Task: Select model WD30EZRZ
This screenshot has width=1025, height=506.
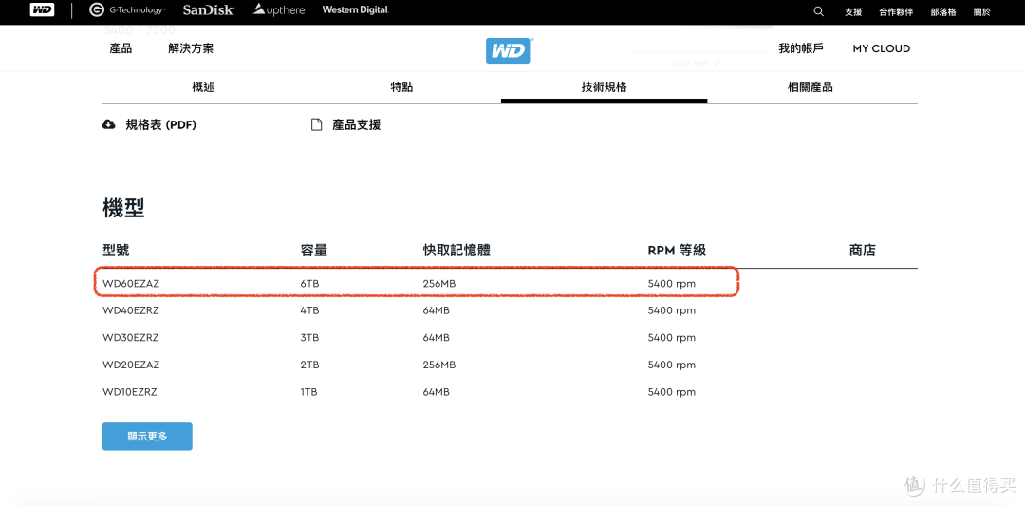Action: click(x=131, y=338)
